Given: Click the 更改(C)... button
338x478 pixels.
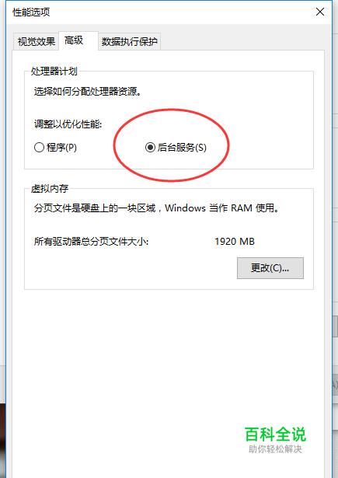Looking at the screenshot, I should tap(270, 268).
